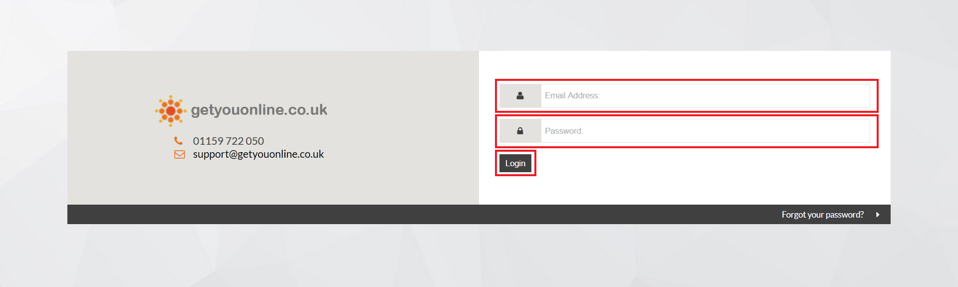This screenshot has height=287, width=958.
Task: Click the support@getyouonline.co.uk email address
Action: pyautogui.click(x=258, y=154)
